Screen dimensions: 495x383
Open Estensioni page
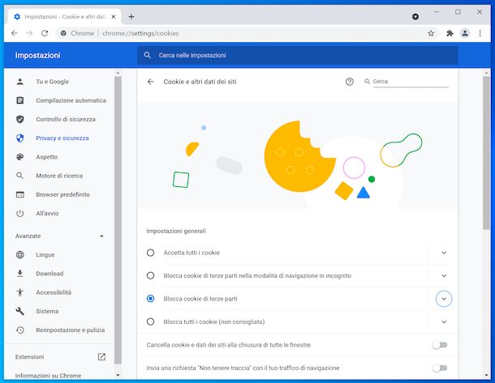[x=30, y=356]
